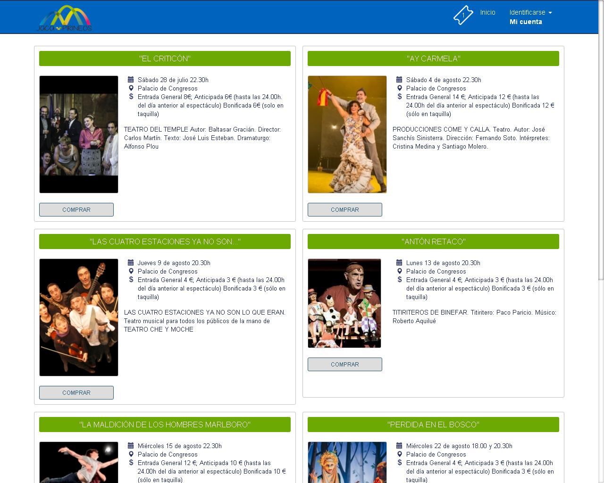The width and height of the screenshot is (604, 483).
Task: Expand the Identificarse dropdown
Action: [x=530, y=12]
